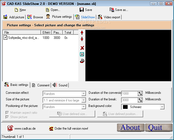
Task: Toggle the Show picture checkbox
Action: coord(7,117)
